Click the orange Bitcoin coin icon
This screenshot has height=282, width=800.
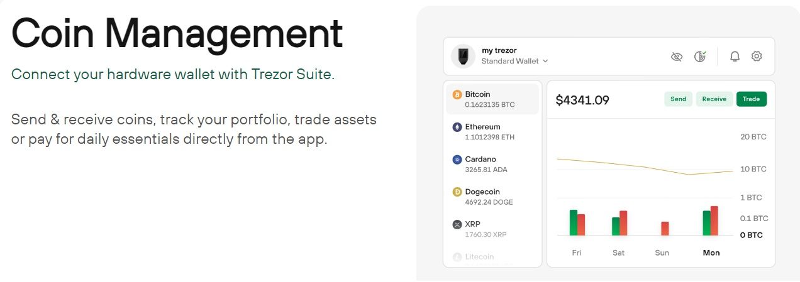click(x=457, y=95)
